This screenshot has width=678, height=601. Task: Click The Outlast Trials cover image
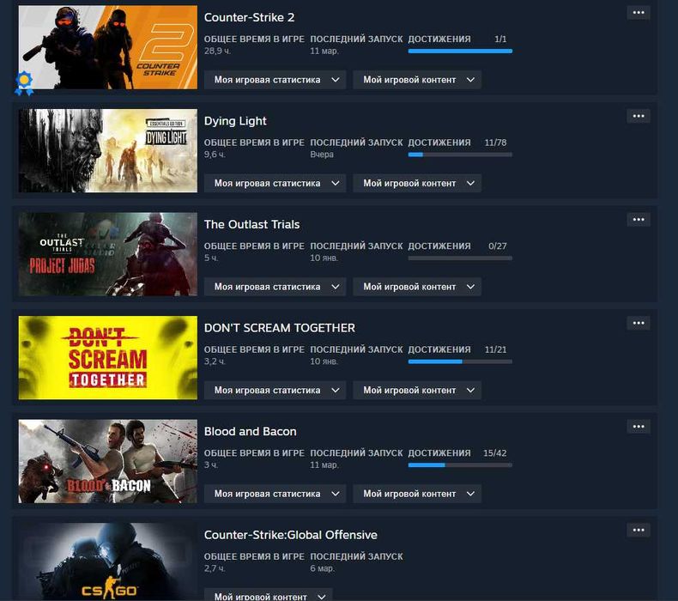(x=107, y=254)
